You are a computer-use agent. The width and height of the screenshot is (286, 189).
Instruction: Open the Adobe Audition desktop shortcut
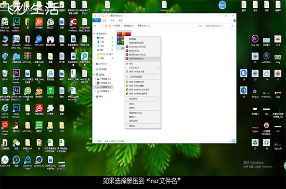pos(16,25)
